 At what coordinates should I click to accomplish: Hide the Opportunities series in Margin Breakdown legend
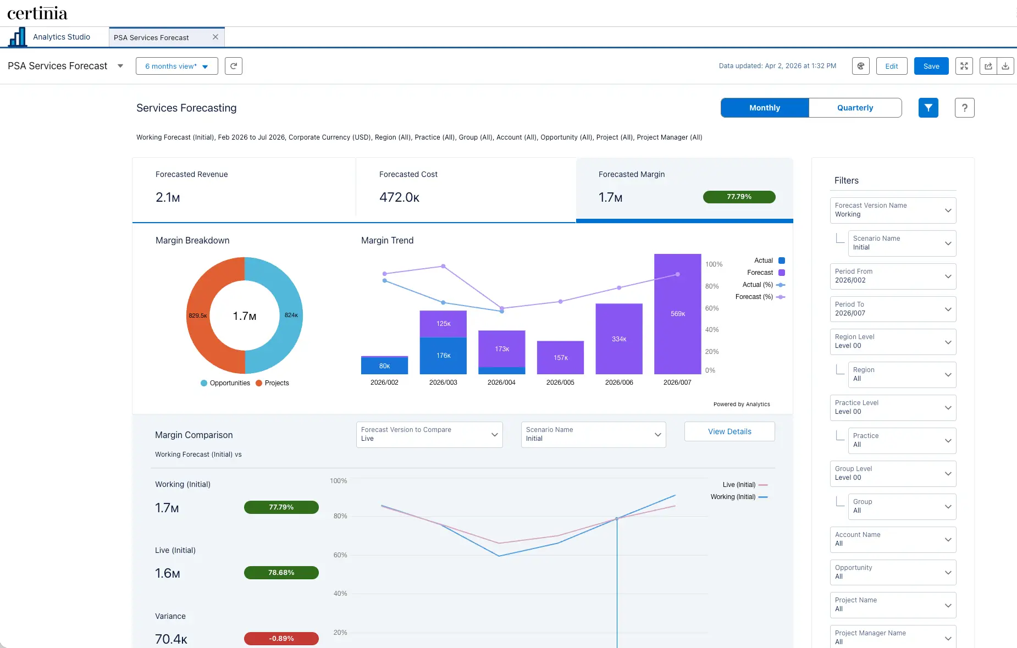point(224,383)
